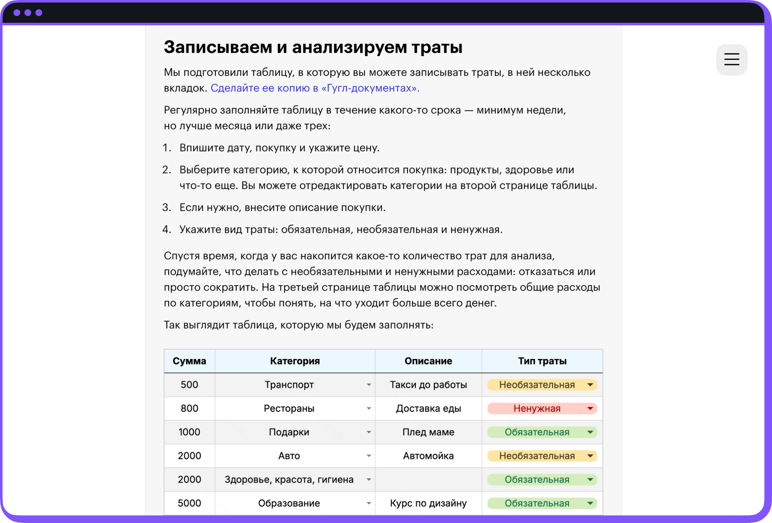Open the «Гугл-документах» copy link
The height and width of the screenshot is (523, 772).
tap(315, 88)
